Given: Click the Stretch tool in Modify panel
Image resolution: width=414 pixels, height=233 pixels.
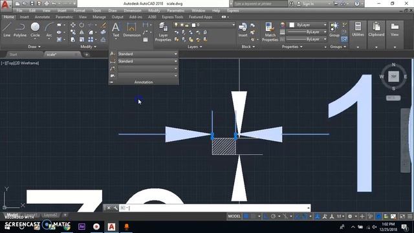Looking at the screenshot, I should tap(73, 39).
